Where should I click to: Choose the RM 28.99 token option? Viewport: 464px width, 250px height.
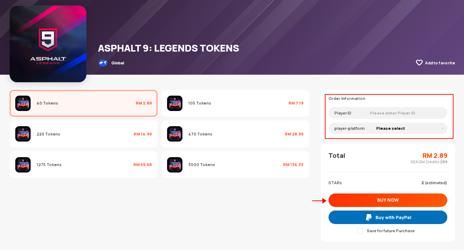[235, 134]
